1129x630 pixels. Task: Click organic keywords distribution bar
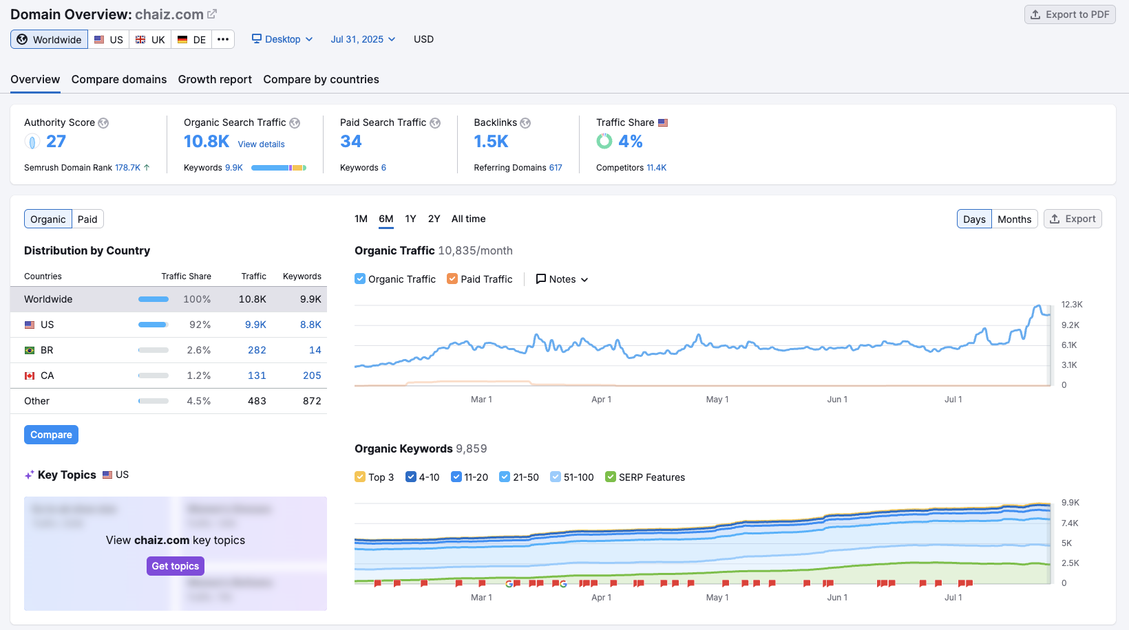[x=279, y=168]
